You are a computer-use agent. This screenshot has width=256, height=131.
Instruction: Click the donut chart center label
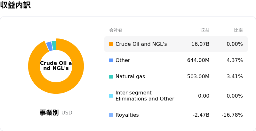(56, 66)
